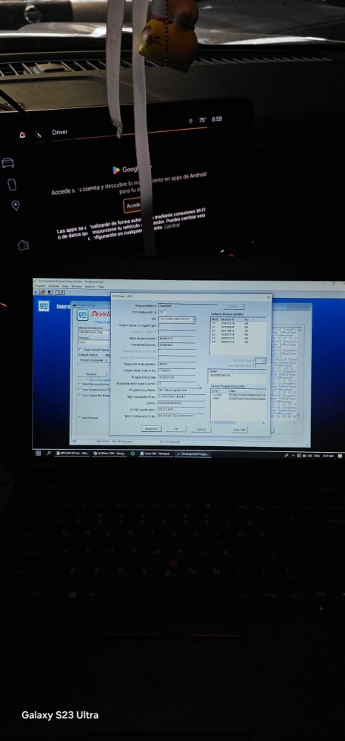Click the Diagnostic Data Identifier field
The image size is (345, 741).
176,364
